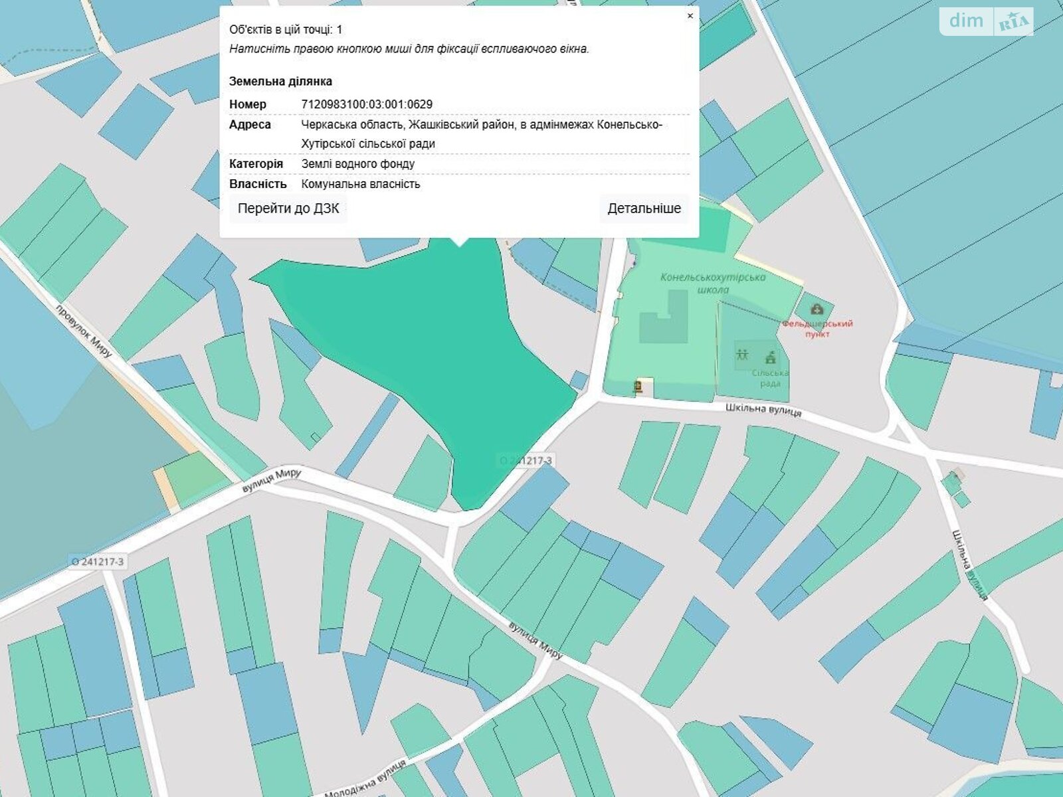Click the medical point icon on map
The image size is (1063, 797).
coord(817,310)
